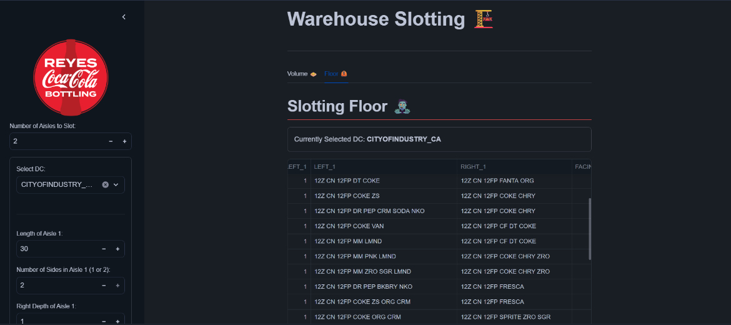Increase Length of Aisle 1 value
This screenshot has width=731, height=325.
pos(117,249)
